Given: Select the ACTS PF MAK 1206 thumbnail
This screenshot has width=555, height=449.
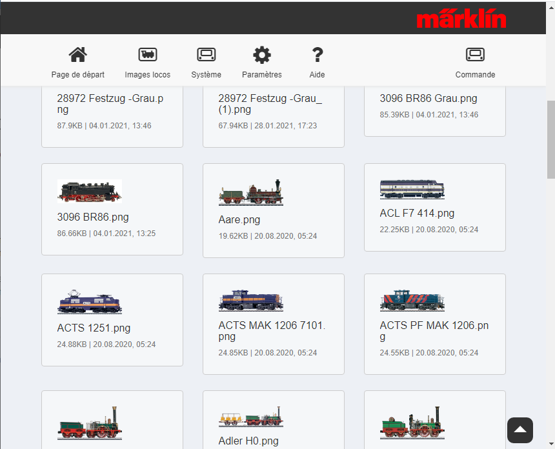Looking at the screenshot, I should pos(412,301).
